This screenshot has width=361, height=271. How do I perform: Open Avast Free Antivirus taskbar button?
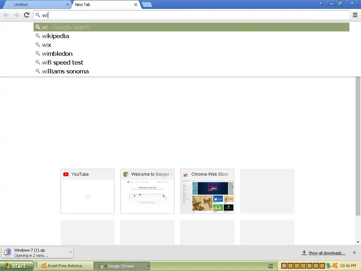pos(65,266)
